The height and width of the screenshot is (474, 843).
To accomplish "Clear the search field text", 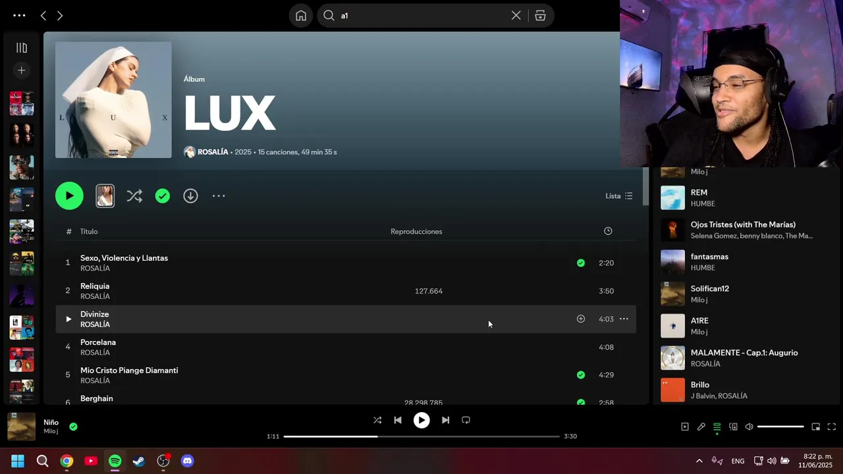I will (x=516, y=16).
